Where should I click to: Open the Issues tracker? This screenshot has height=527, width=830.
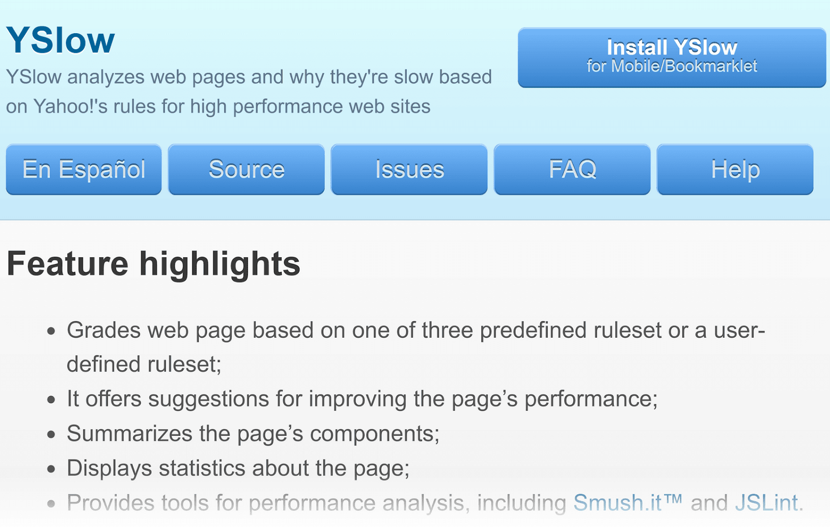409,169
